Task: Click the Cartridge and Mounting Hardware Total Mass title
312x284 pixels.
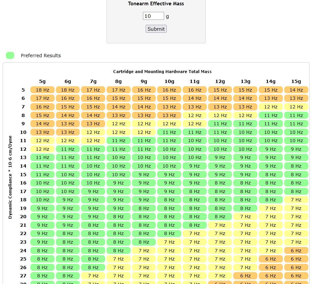Action: 162,71
